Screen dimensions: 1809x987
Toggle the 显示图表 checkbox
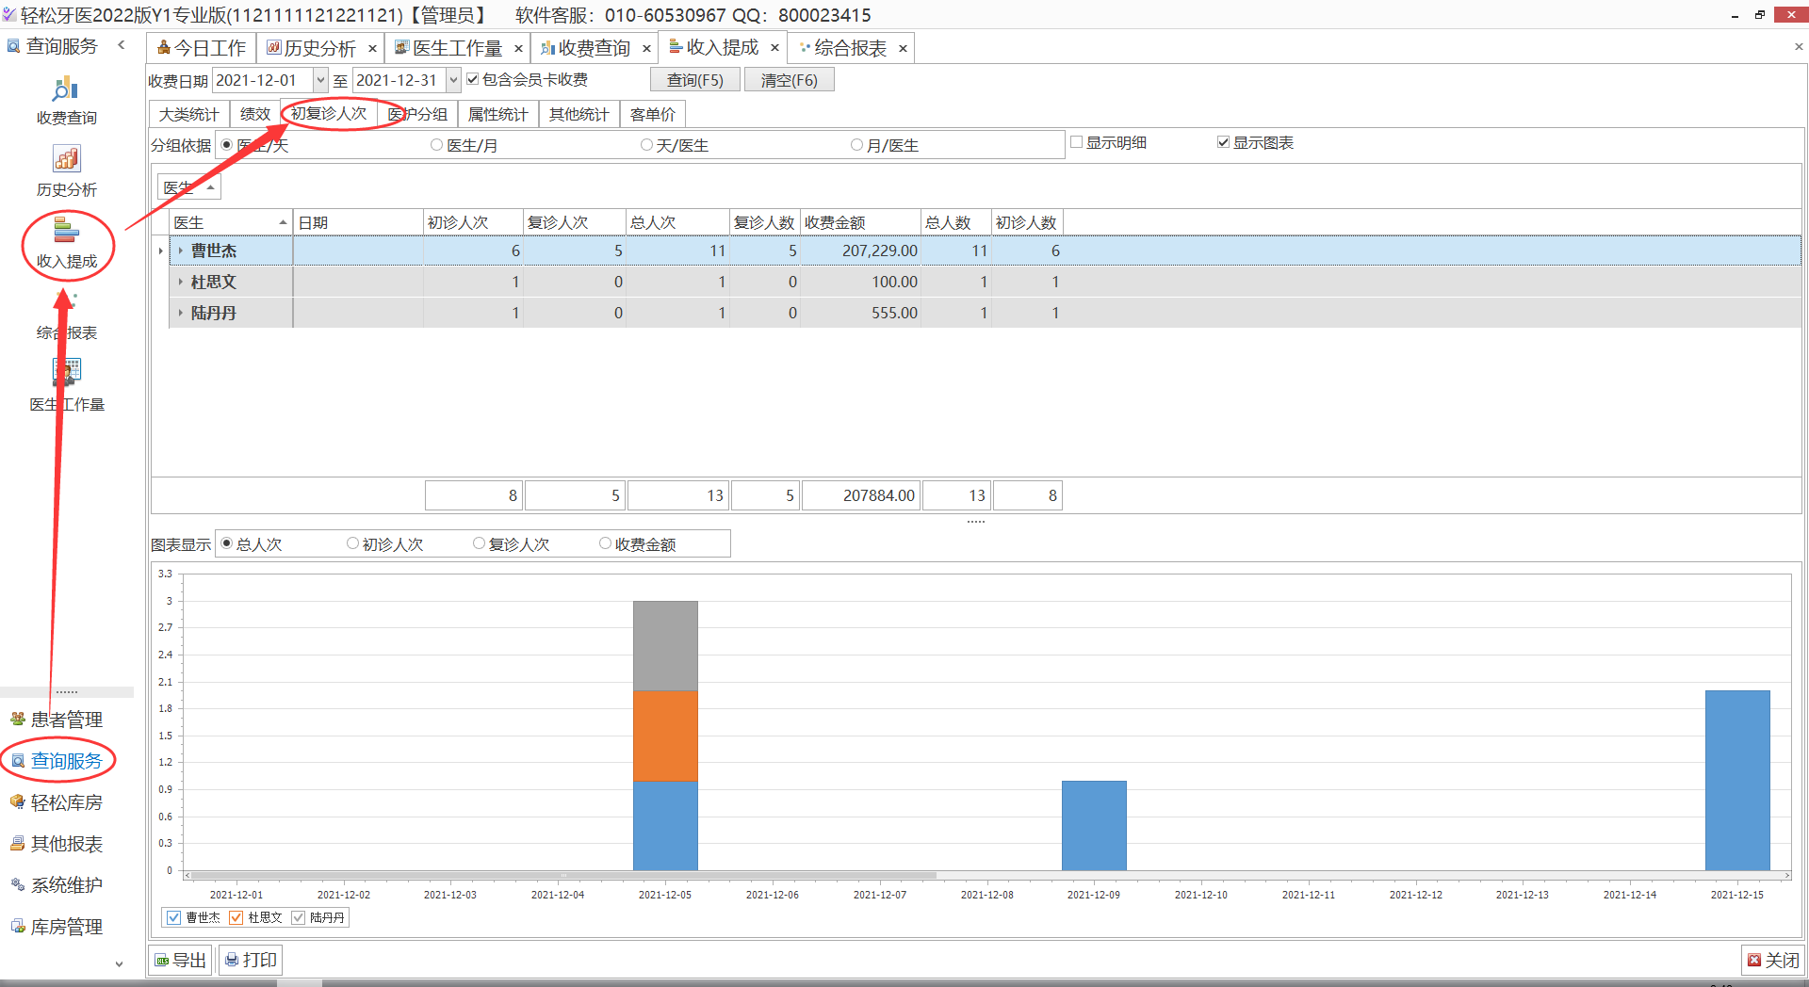[x=1223, y=142]
